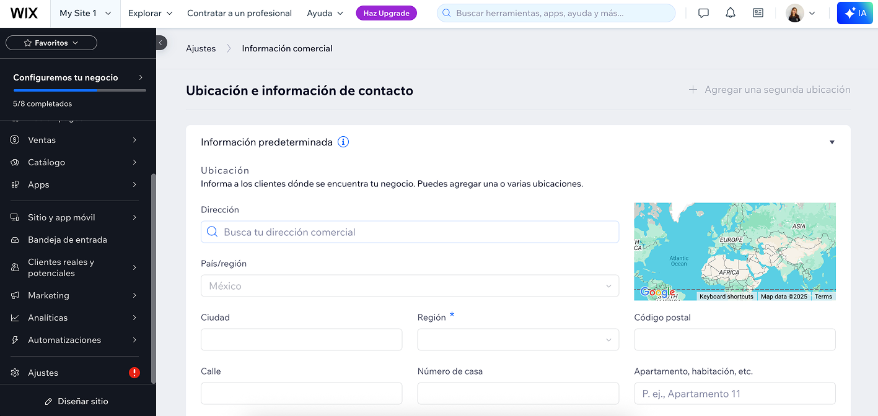Expand the Automatizaciones submenu chevron
Screen dimensions: 878x416
pos(134,340)
